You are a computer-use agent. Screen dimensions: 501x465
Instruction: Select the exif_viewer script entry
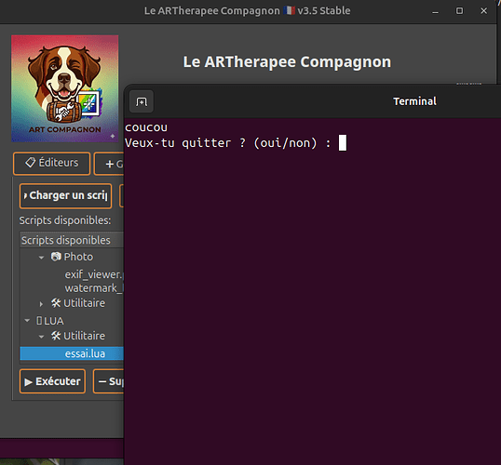pos(94,274)
